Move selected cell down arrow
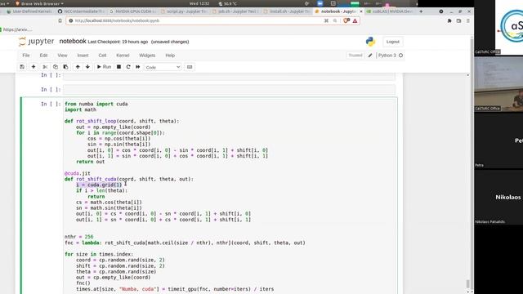The image size is (523, 294). [87, 67]
